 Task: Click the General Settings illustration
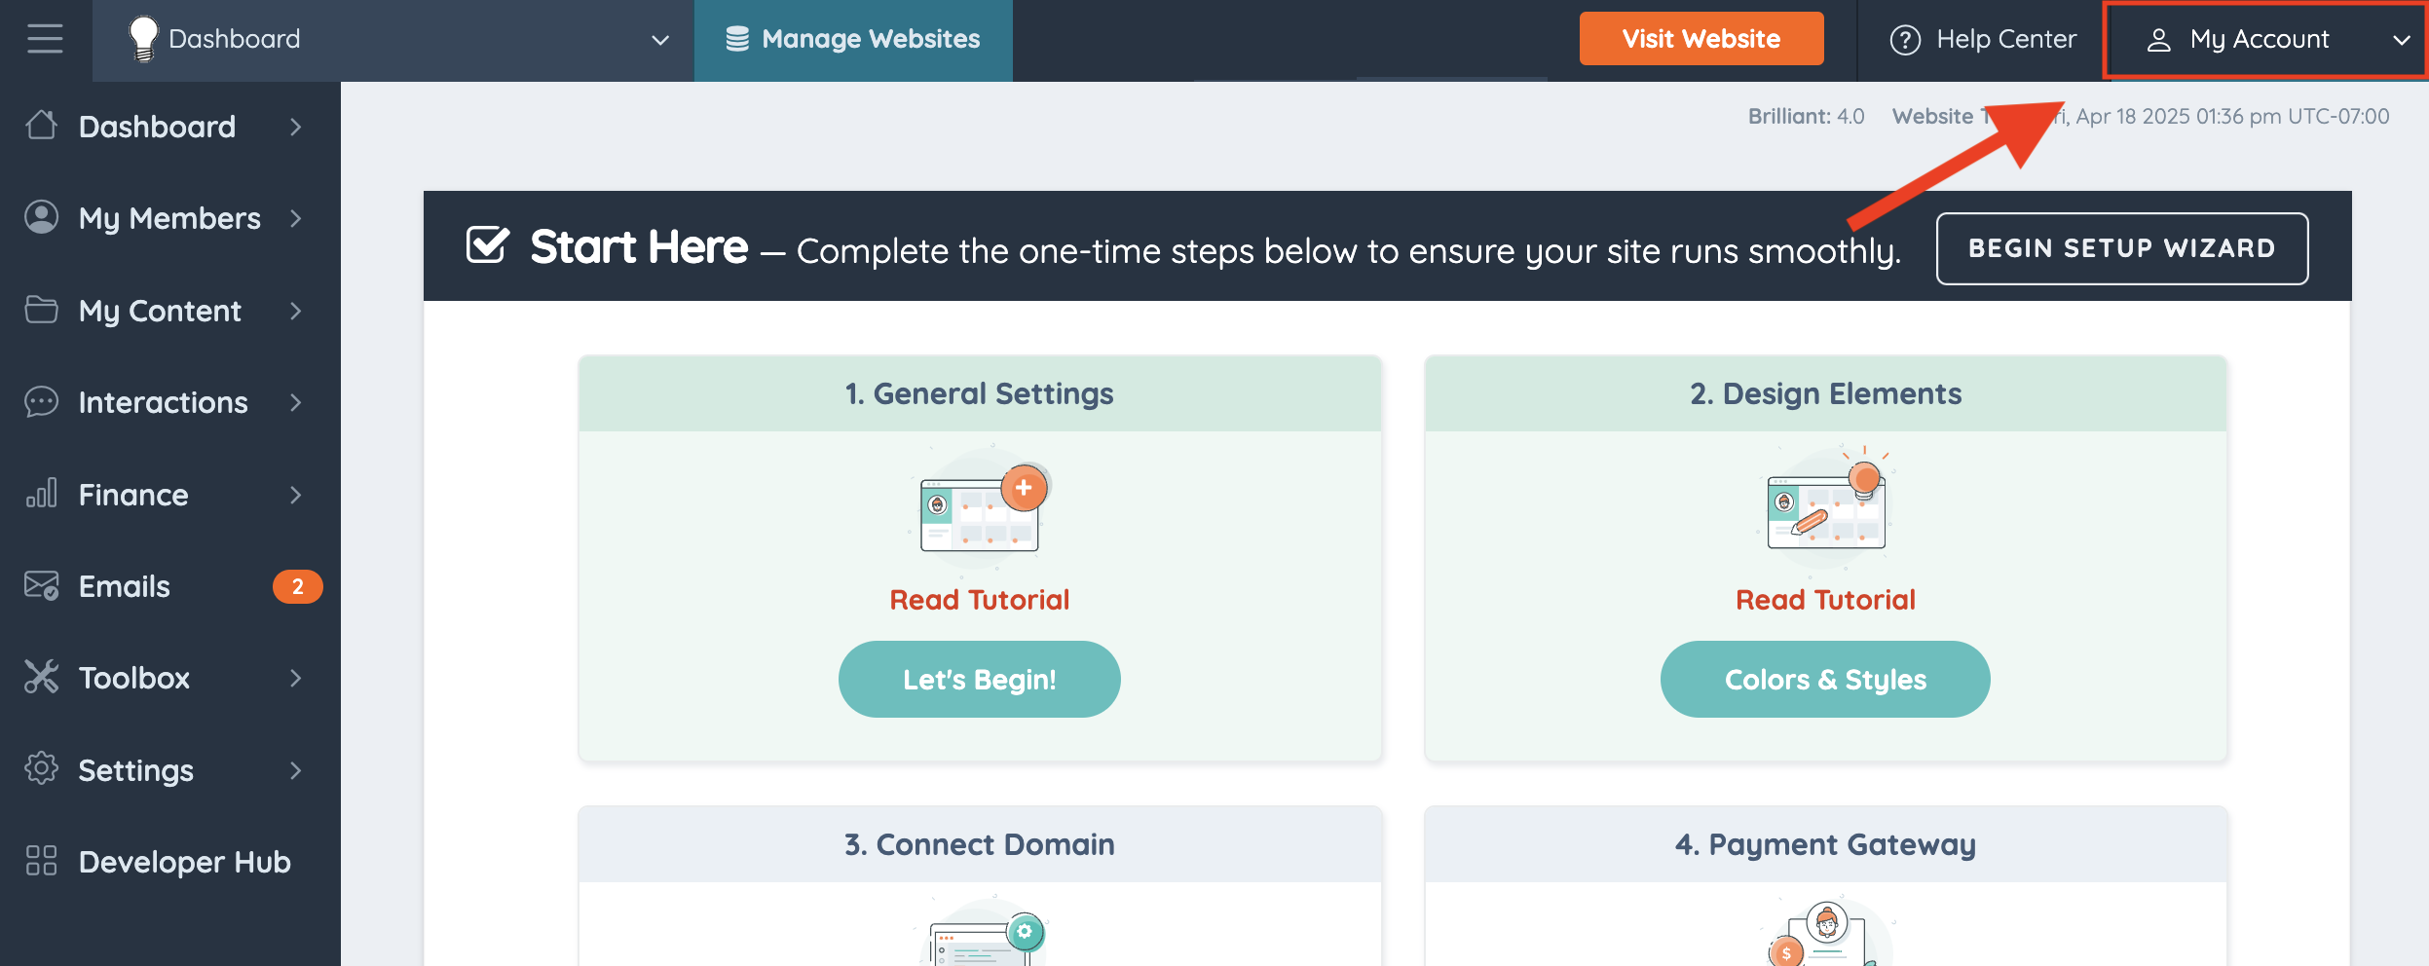[982, 509]
